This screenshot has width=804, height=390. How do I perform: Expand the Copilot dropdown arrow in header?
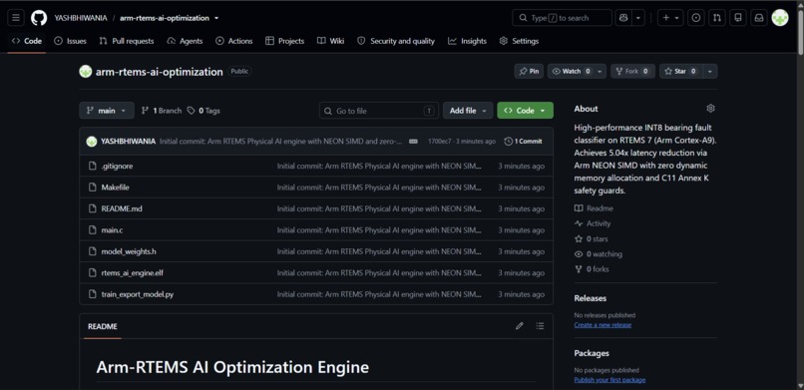tap(638, 18)
